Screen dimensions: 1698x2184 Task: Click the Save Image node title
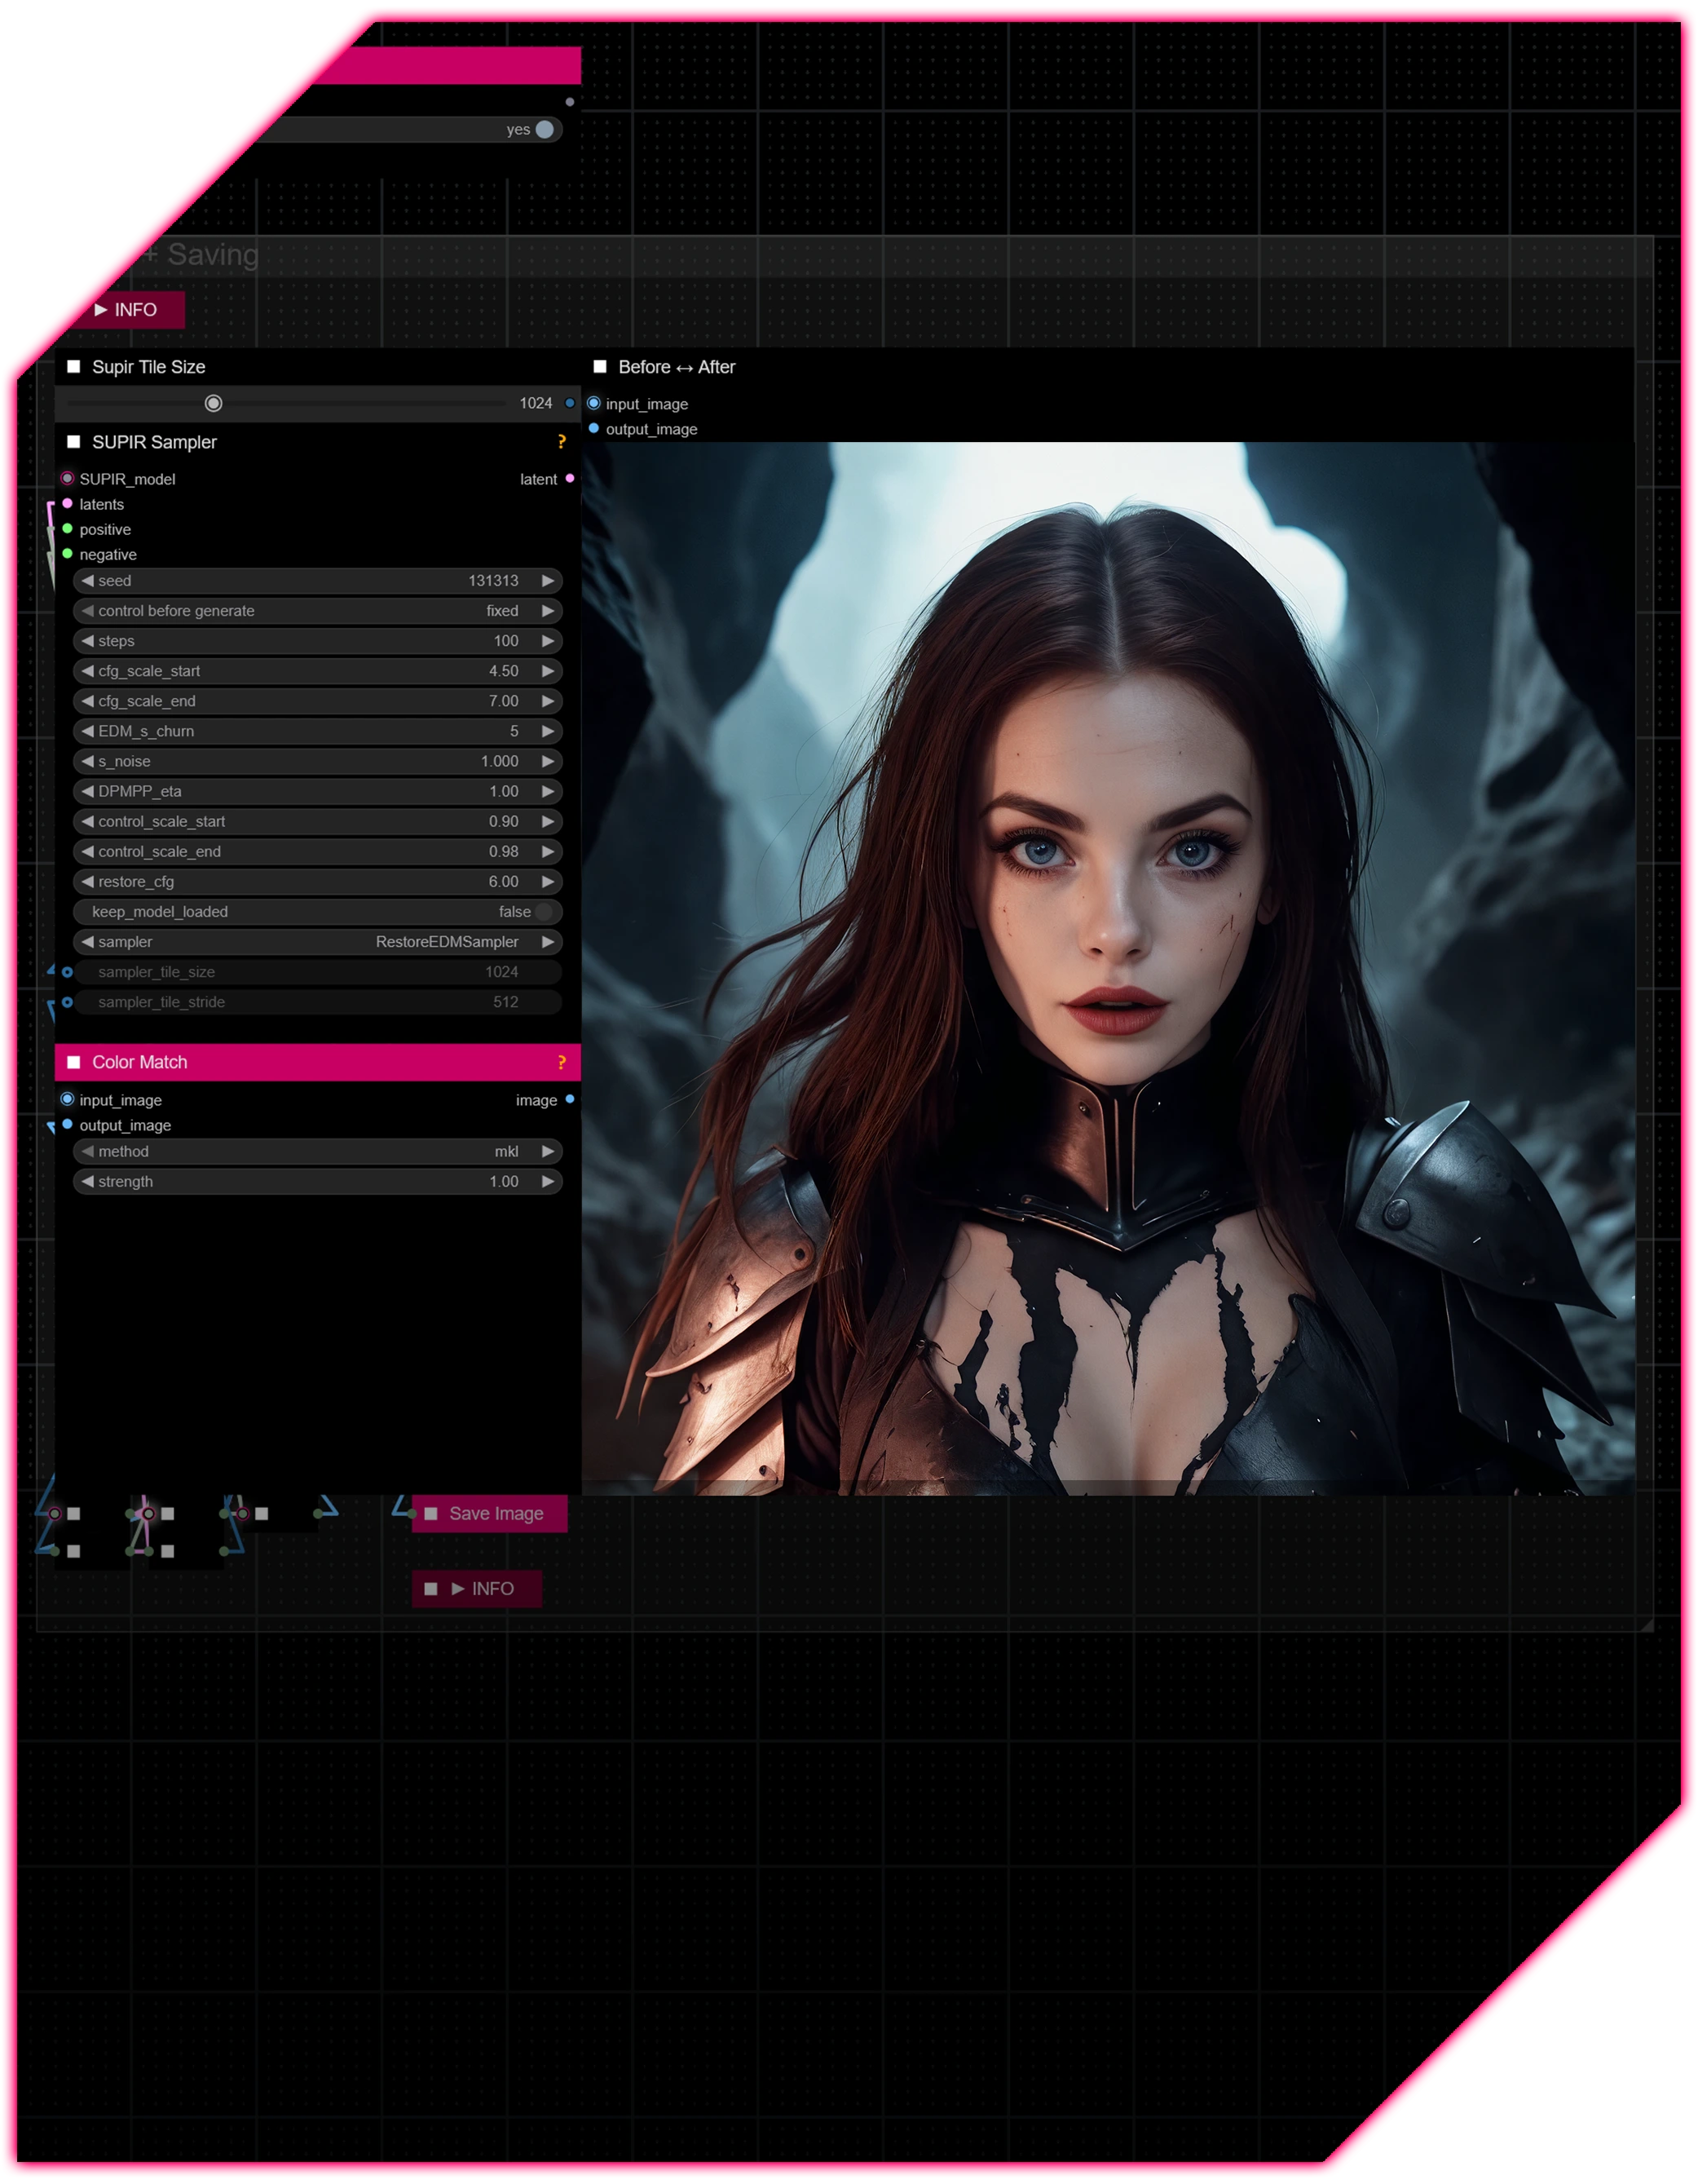click(x=496, y=1514)
